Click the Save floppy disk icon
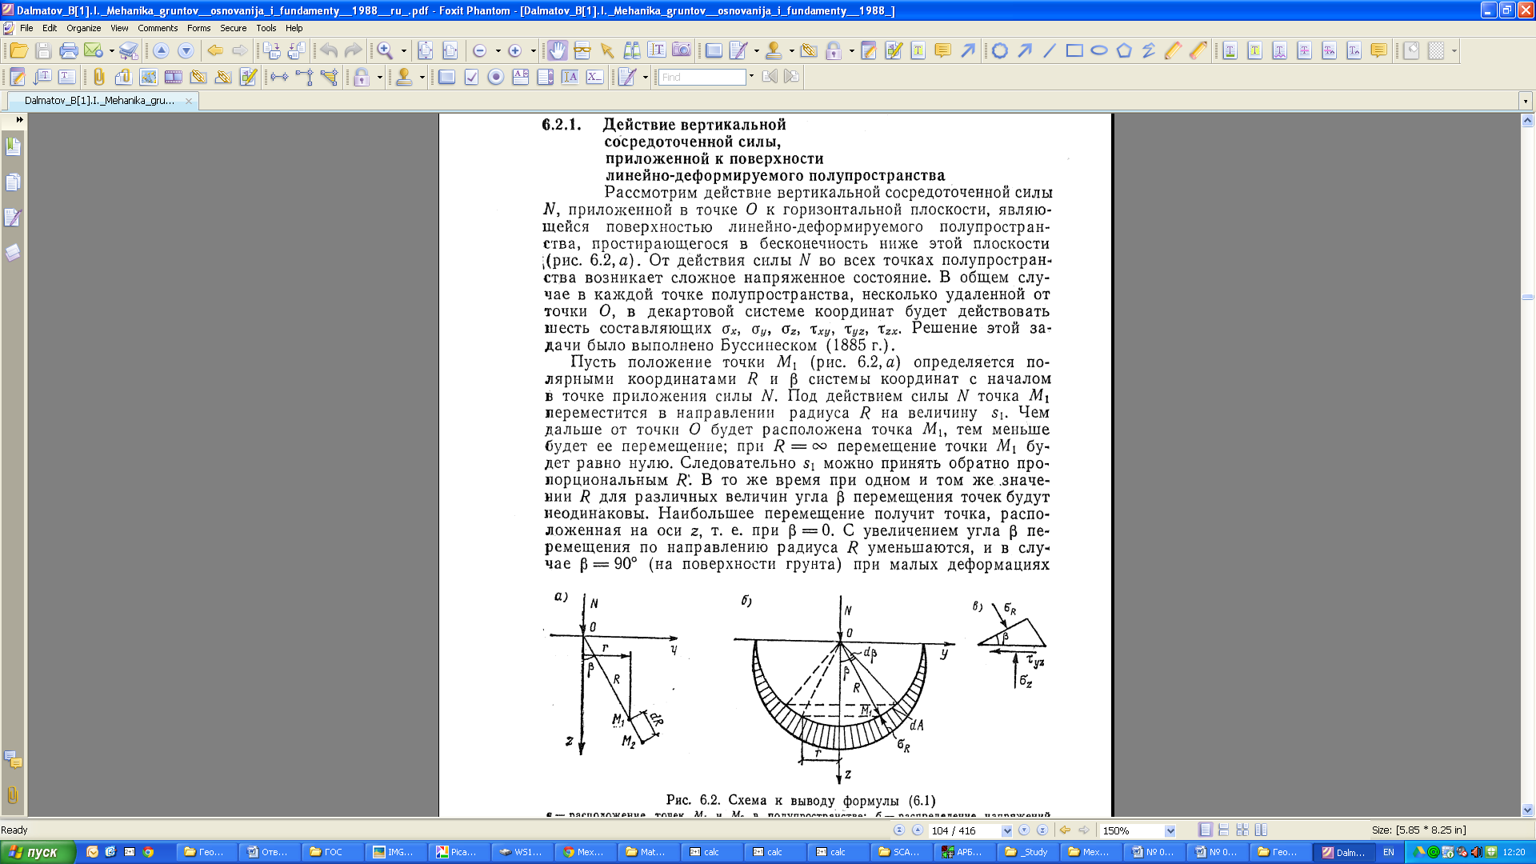The width and height of the screenshot is (1536, 864). point(43,51)
